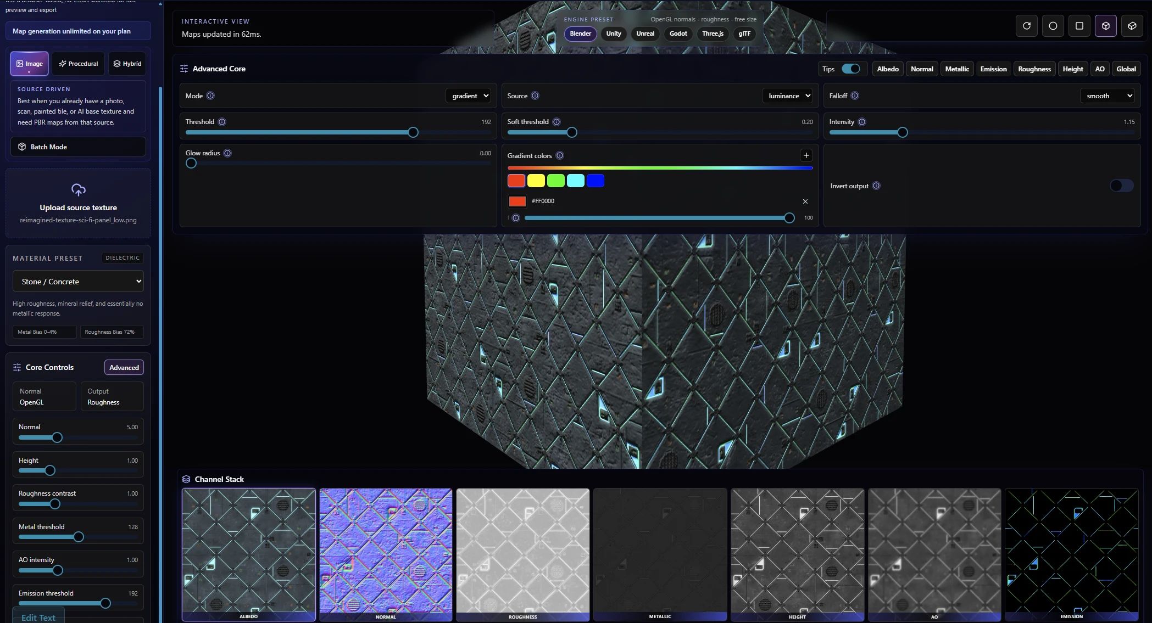1152x623 pixels.
Task: Click the Threshold slider handle
Action: pos(413,132)
